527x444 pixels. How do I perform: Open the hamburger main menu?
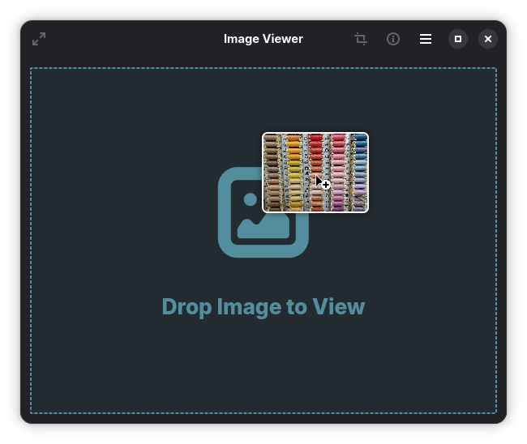(426, 39)
